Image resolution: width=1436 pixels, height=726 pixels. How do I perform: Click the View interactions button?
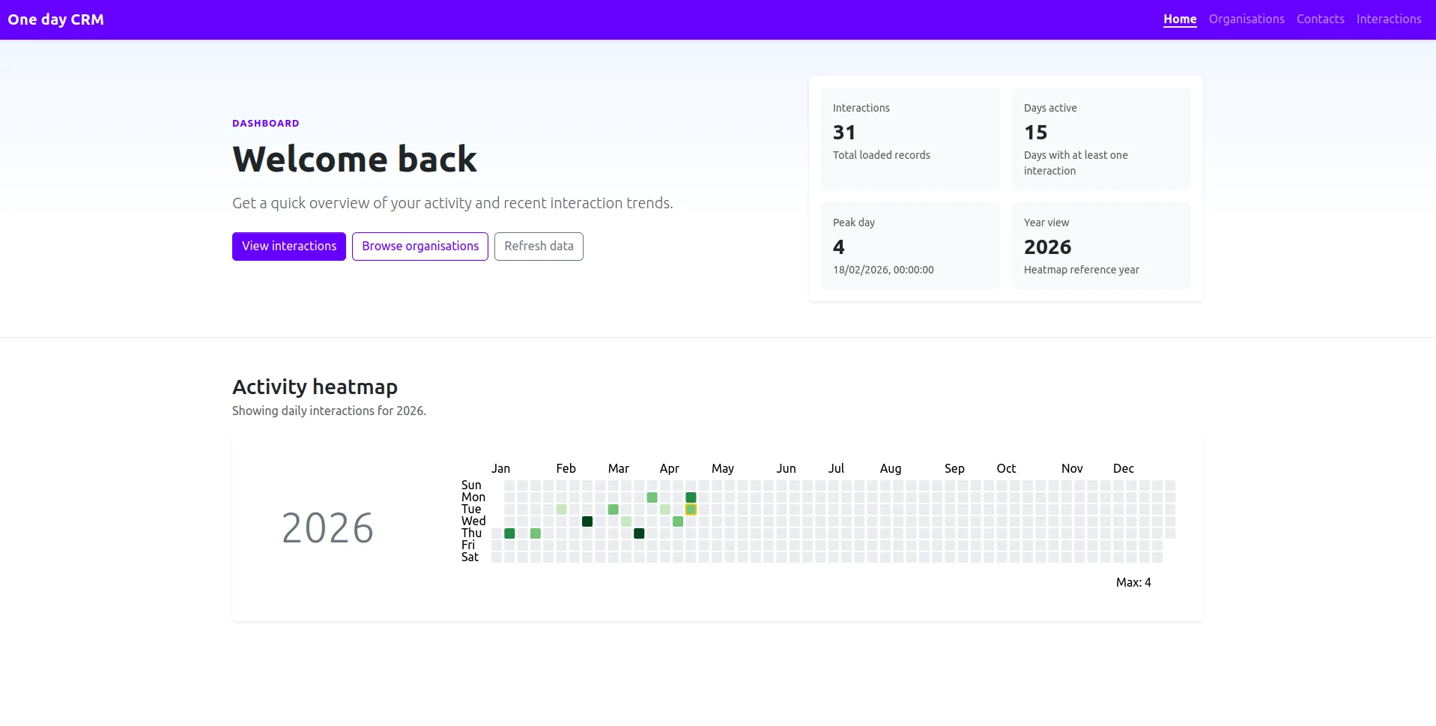[289, 246]
